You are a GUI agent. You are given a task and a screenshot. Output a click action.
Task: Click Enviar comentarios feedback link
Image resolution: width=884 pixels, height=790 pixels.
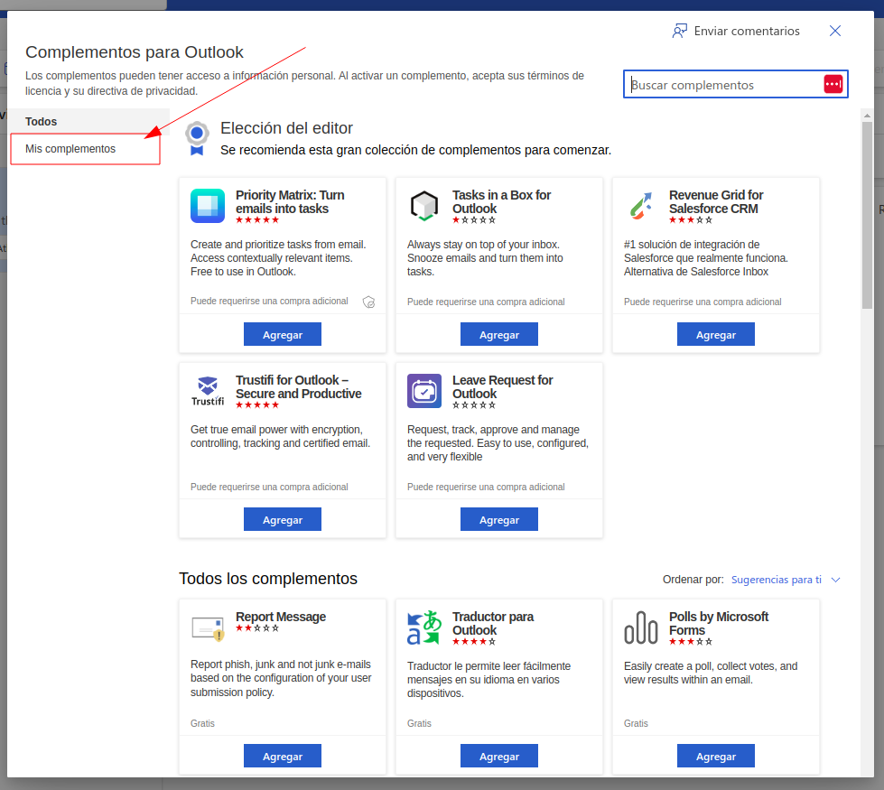click(x=736, y=32)
